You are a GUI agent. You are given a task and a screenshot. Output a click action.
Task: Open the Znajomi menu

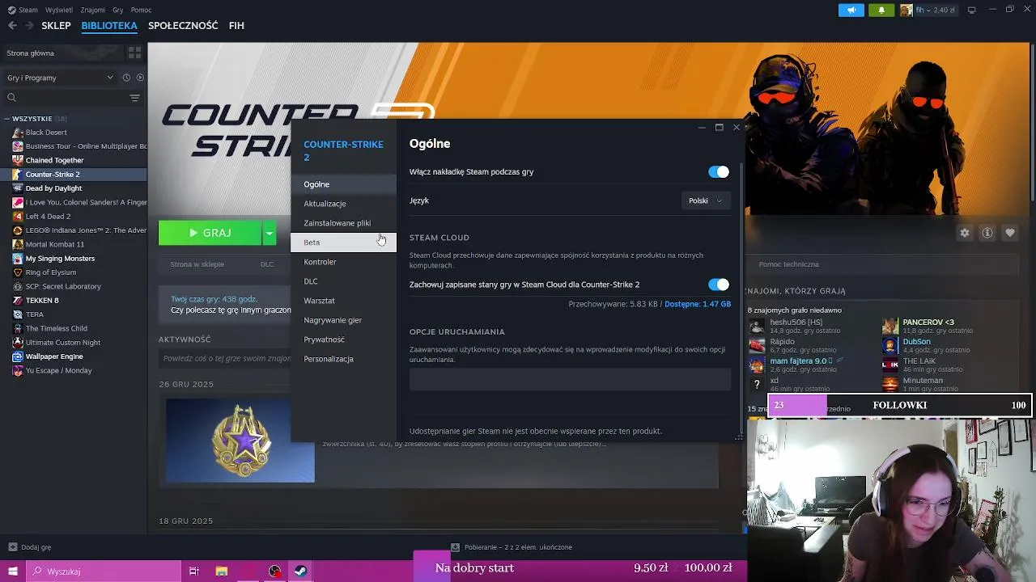(x=93, y=10)
